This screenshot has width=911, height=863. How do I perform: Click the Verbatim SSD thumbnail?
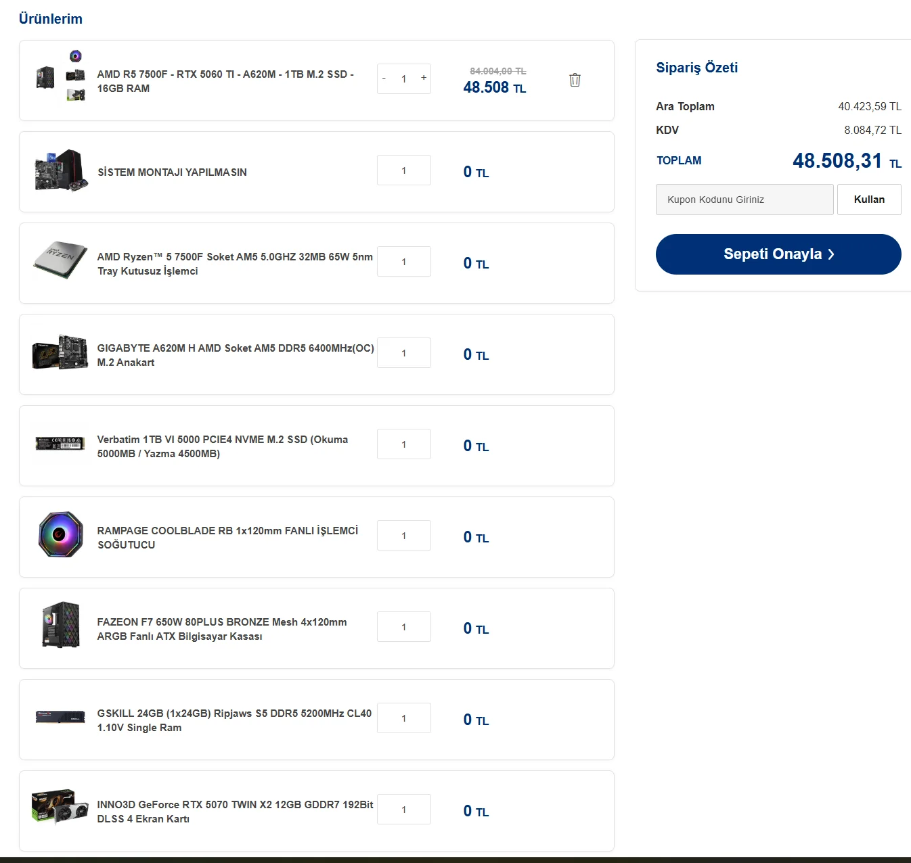(x=60, y=443)
